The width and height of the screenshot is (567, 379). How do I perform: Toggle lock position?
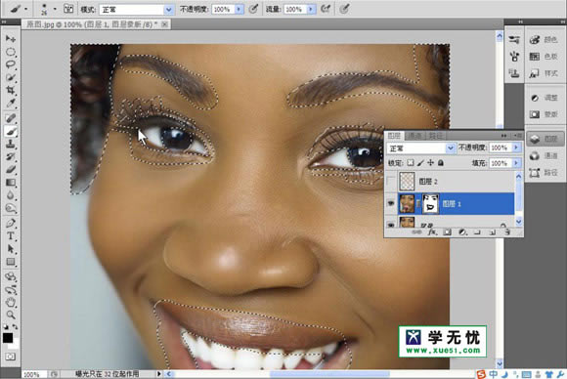(431, 163)
